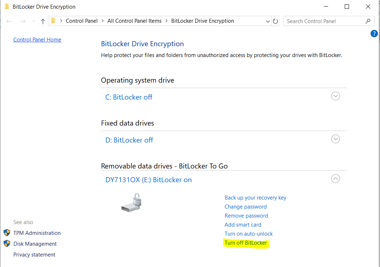Click the up arrow navigation icon
This screenshot has height=267, width=380.
pos(43,21)
